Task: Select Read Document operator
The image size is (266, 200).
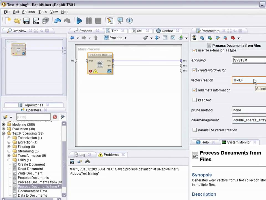Action: pyautogui.click(x=30, y=169)
